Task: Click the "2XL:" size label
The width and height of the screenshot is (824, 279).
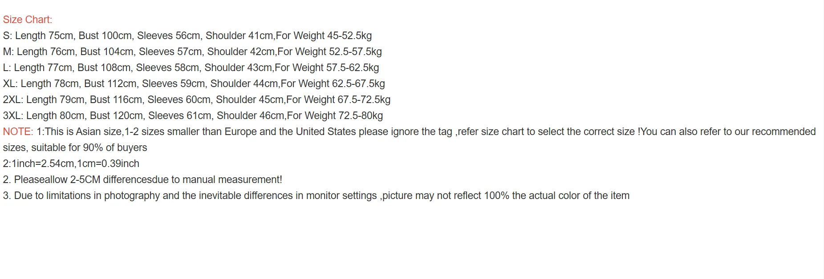Action: coord(13,100)
